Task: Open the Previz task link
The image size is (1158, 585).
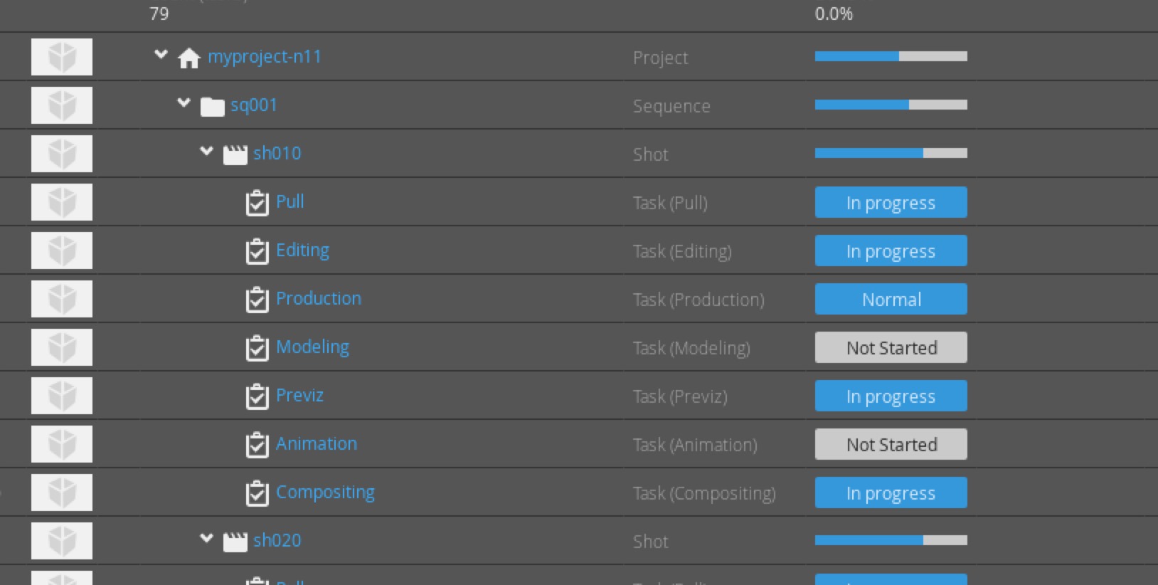Action: point(300,396)
